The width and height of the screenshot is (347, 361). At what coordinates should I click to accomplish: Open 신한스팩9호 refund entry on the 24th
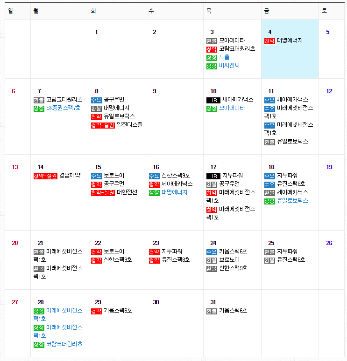(233, 268)
